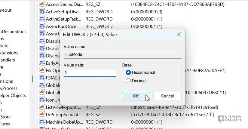This screenshot has height=129, width=248.
Task: Click the Value data input field
Action: 90,73
